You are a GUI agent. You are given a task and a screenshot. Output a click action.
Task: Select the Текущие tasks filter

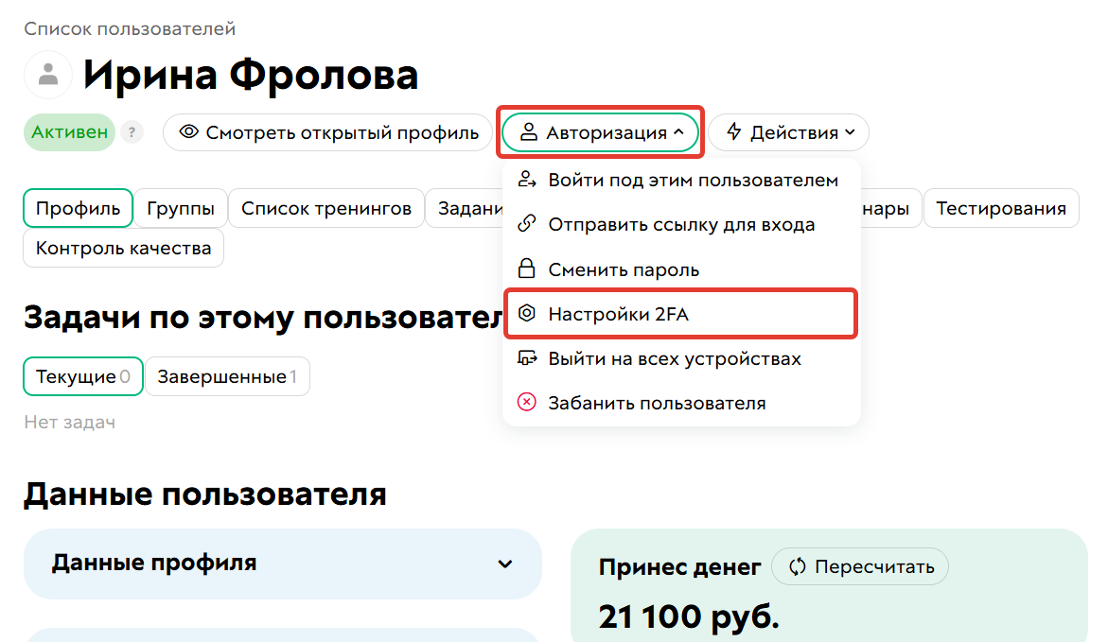point(82,376)
